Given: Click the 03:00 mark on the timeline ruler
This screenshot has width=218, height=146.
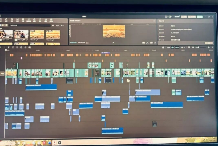Looking at the screenshot, I should coord(97,50).
